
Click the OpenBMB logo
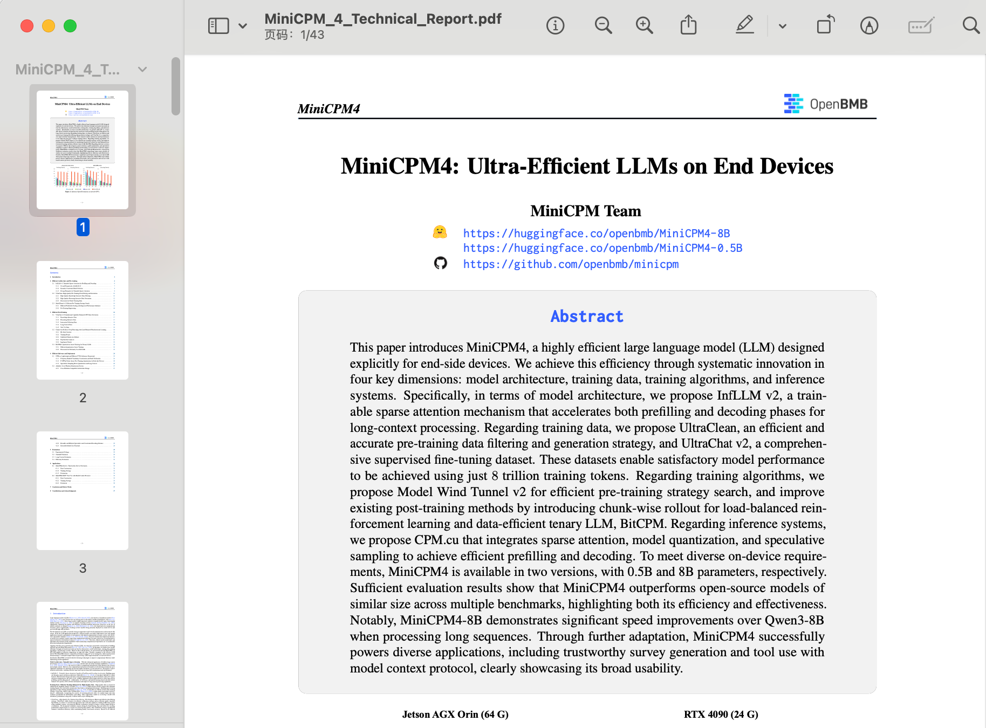coord(825,104)
